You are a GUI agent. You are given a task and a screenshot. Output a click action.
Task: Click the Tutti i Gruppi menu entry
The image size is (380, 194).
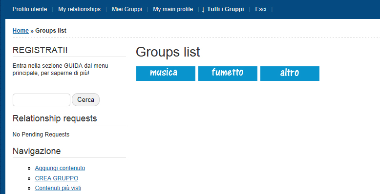click(x=225, y=9)
